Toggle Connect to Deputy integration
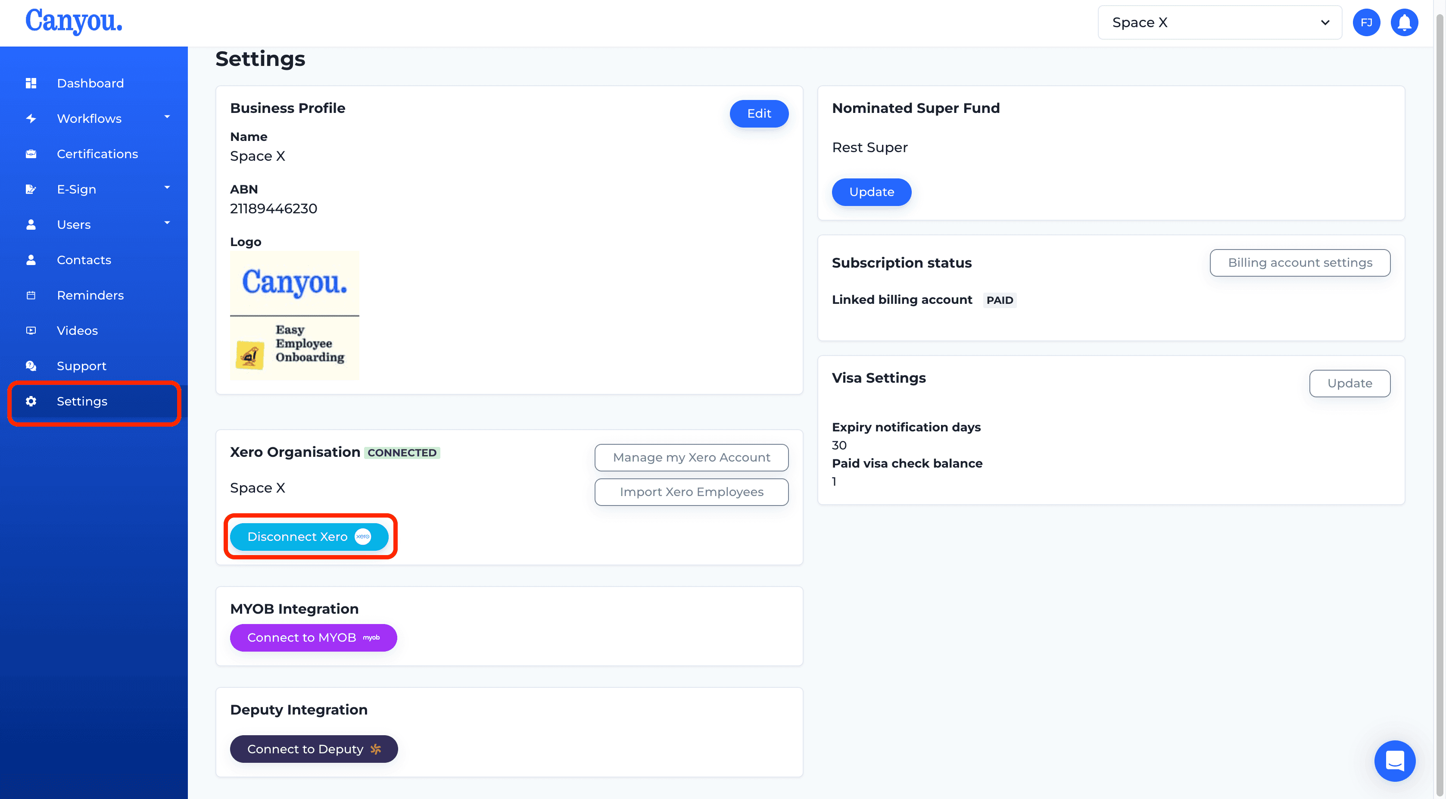Image resolution: width=1446 pixels, height=799 pixels. [313, 749]
